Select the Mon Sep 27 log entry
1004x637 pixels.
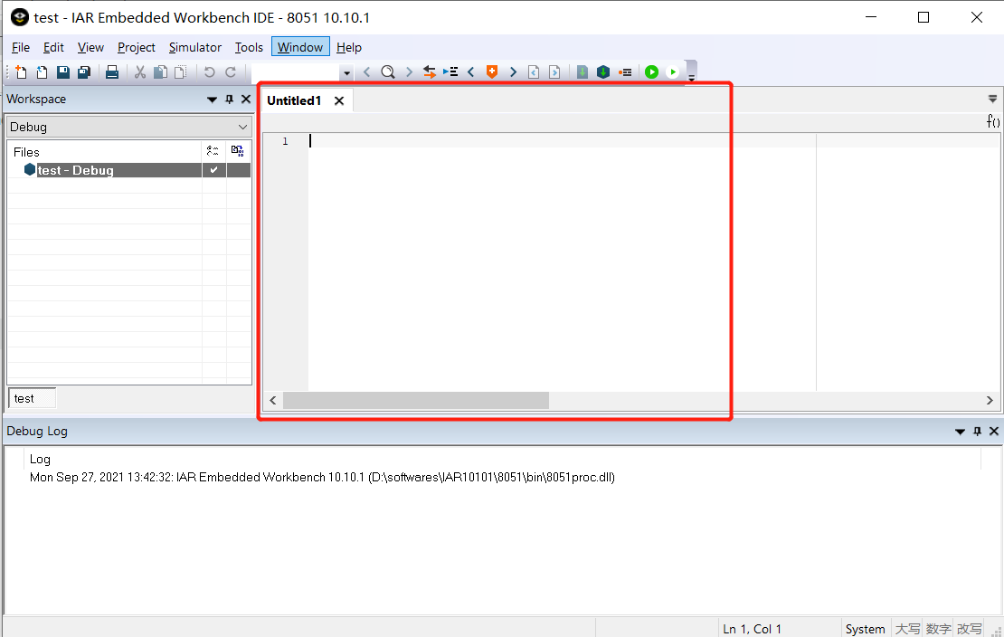tap(322, 478)
